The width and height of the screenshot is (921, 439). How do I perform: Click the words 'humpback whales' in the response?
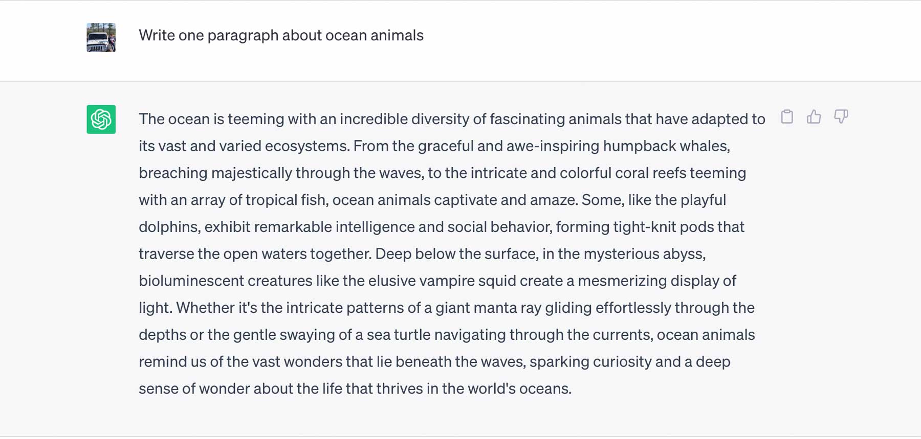[x=665, y=146]
